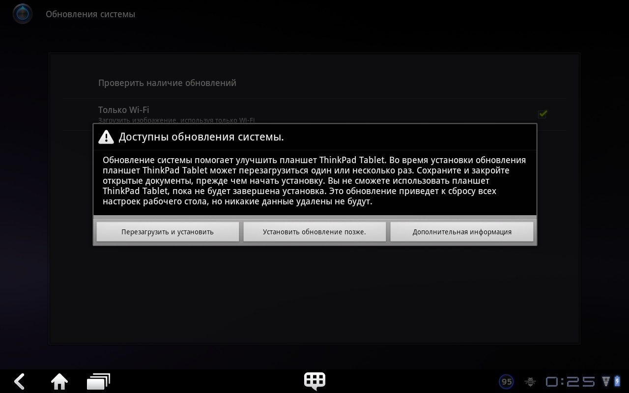Tap the dialog title Доступны обновления системы
Screen dimensions: 629x393
201,137
